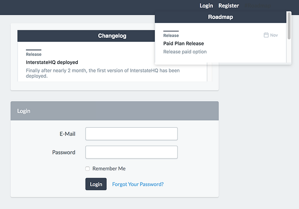Click the Changelog panel header

(x=112, y=36)
